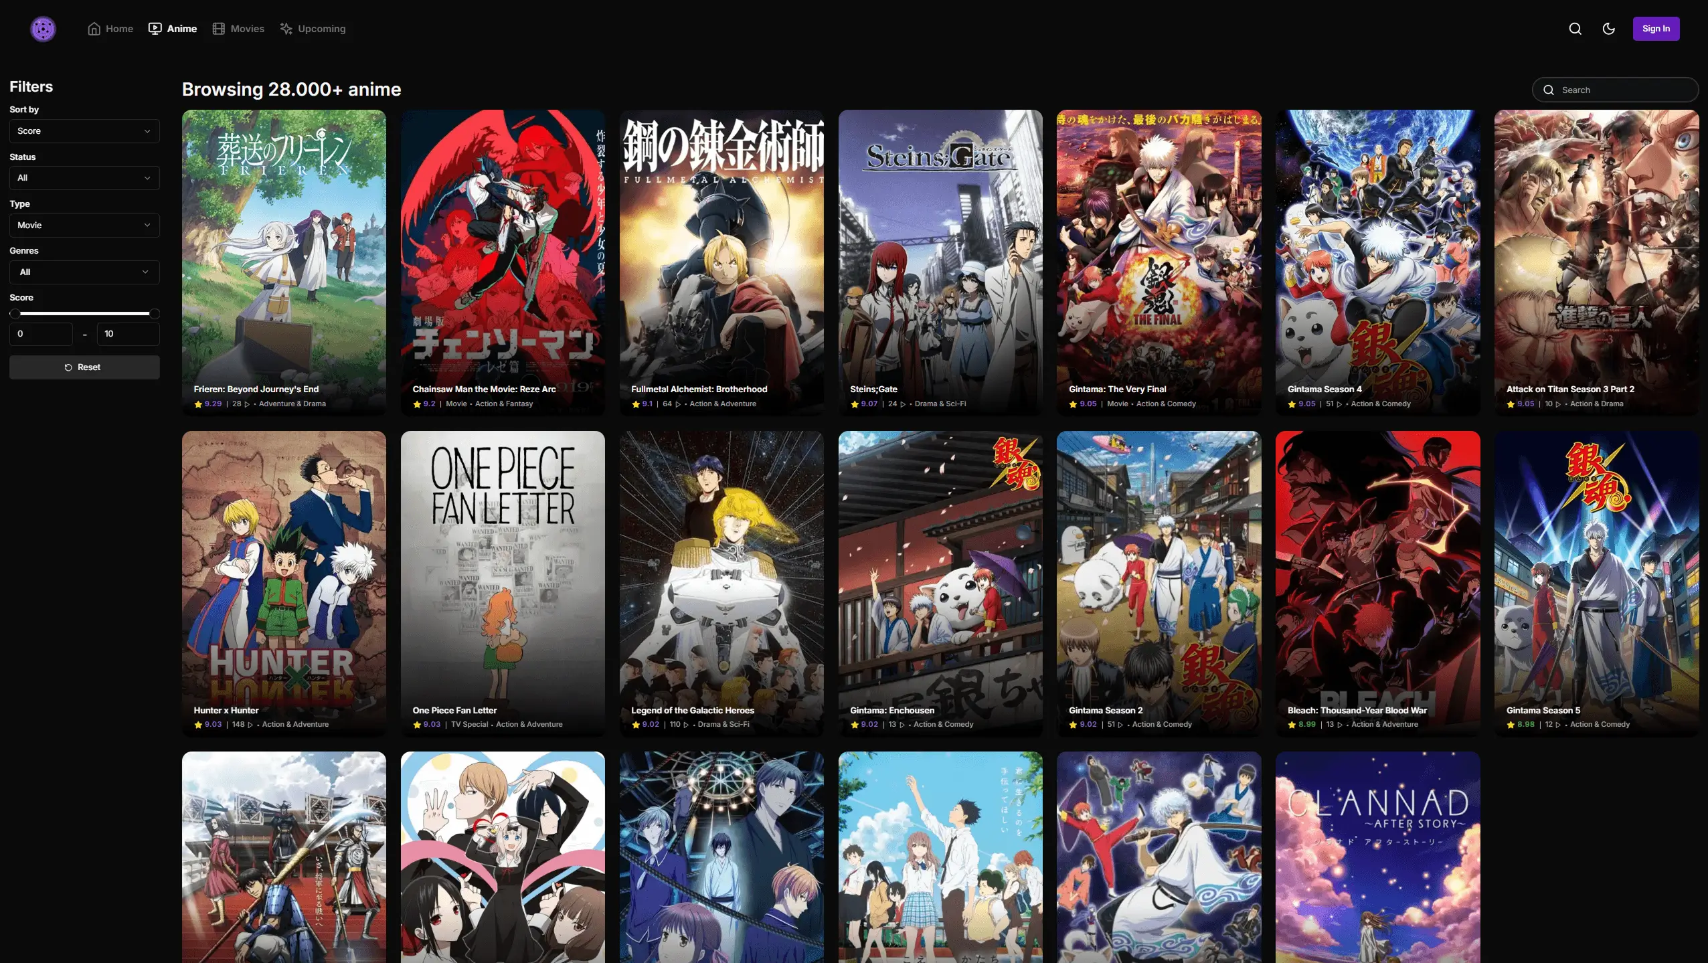
Task: Open the Genres dropdown
Action: click(x=84, y=272)
